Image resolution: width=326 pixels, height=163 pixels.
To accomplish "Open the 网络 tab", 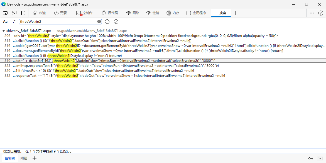I will [x=133, y=13].
